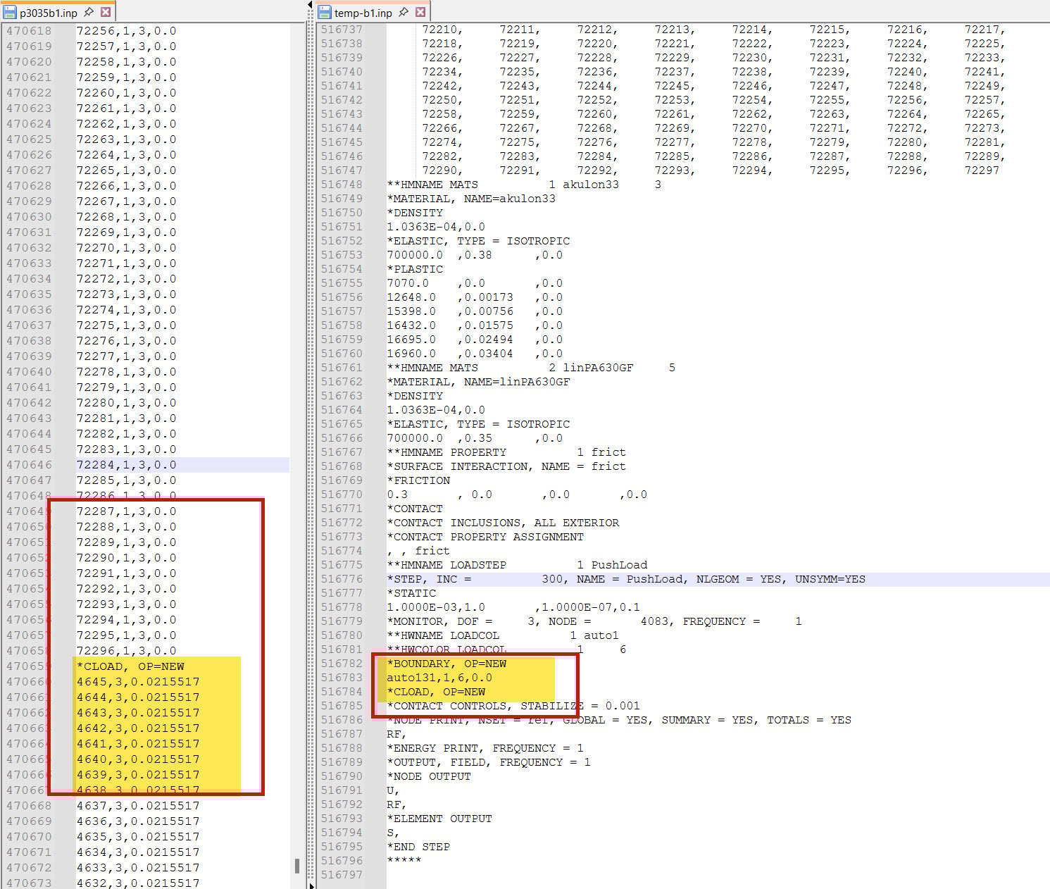This screenshot has height=889, width=1050.
Task: Click plastic data line 16695.0 ,0.02494
Action: [x=475, y=340]
